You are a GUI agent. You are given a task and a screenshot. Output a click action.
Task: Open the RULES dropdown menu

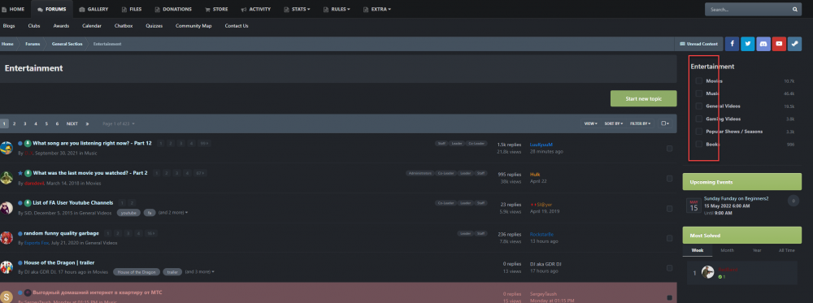(x=337, y=9)
